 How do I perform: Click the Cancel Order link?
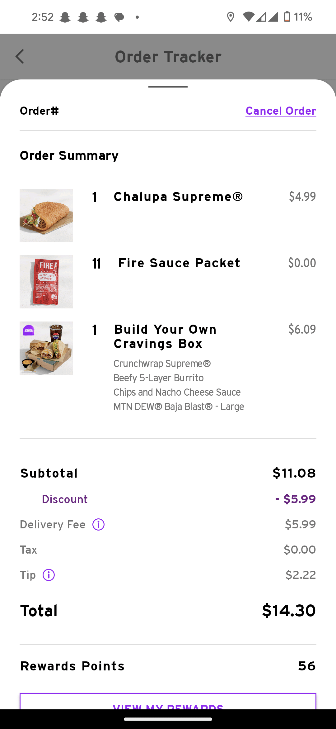(x=281, y=111)
